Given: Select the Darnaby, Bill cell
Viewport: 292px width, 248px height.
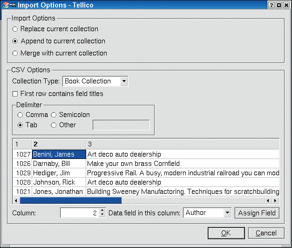Looking at the screenshot, I should (x=59, y=164).
